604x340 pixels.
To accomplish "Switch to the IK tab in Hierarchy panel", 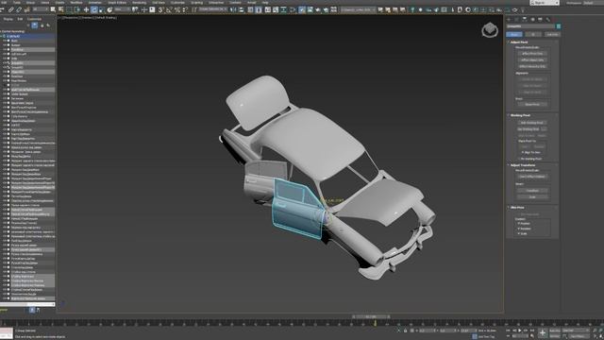I will click(533, 34).
